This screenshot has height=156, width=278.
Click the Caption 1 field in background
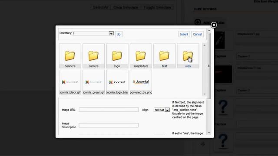point(257,56)
